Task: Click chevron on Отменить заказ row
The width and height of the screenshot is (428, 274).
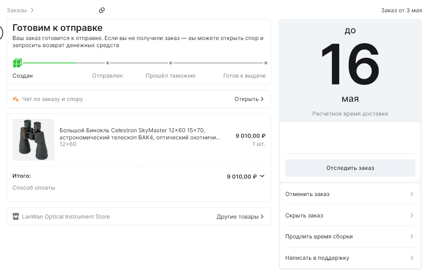Action: click(412, 194)
